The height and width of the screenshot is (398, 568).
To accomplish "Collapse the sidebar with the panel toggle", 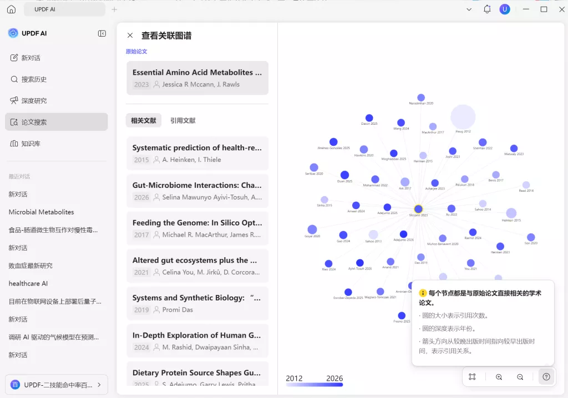I will pos(102,33).
